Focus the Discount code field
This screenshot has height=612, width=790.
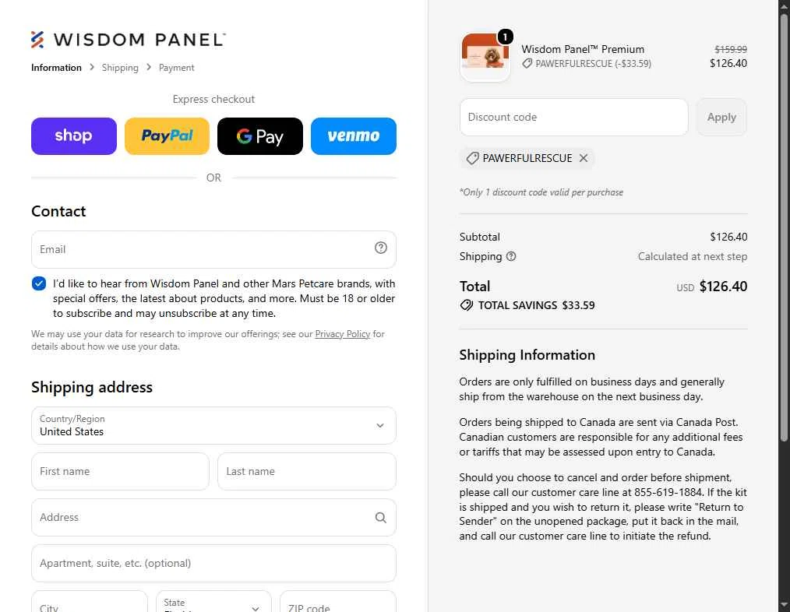pyautogui.click(x=574, y=118)
